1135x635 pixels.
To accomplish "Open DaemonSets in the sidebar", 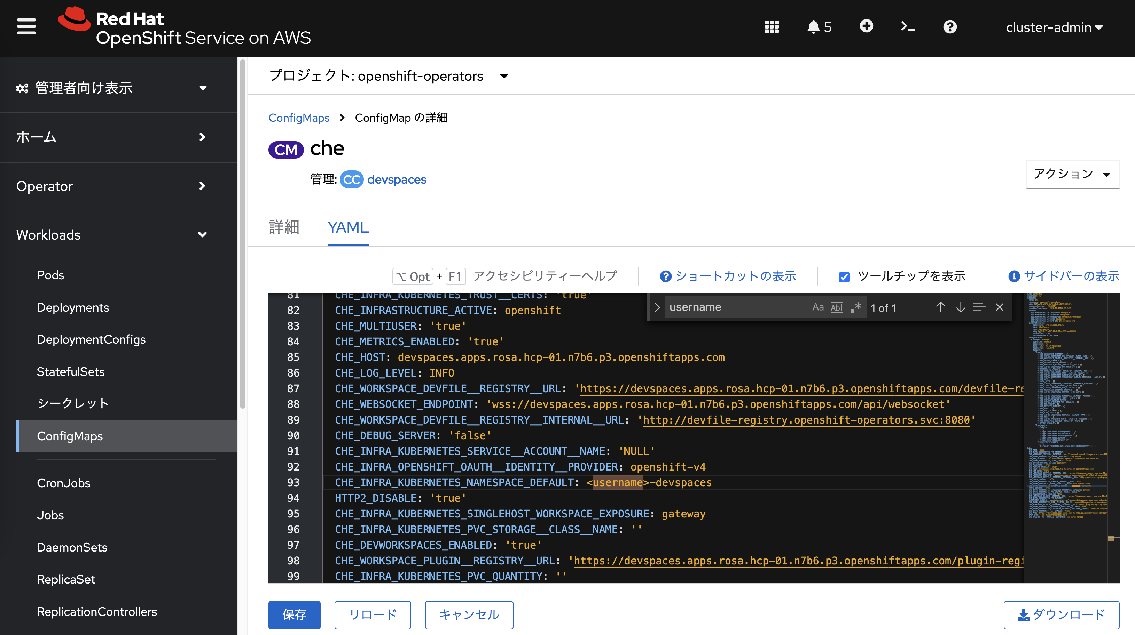I will [72, 547].
